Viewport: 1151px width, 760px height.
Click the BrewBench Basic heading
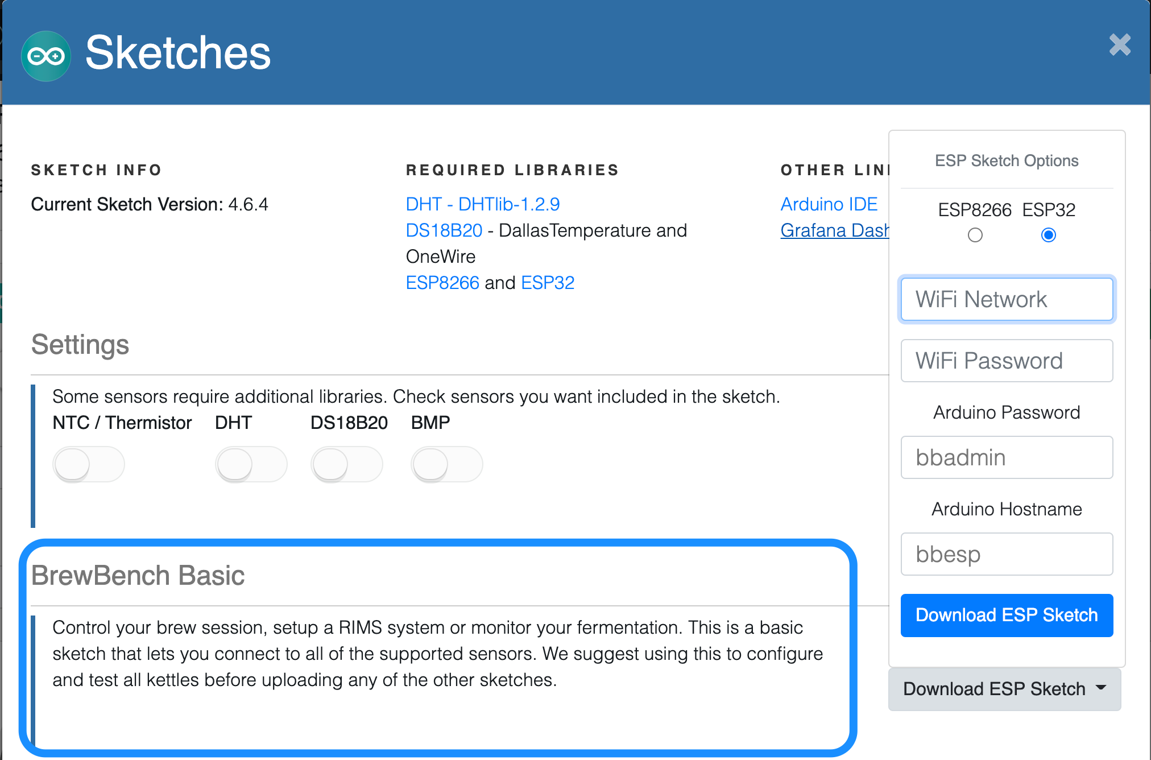pos(138,575)
